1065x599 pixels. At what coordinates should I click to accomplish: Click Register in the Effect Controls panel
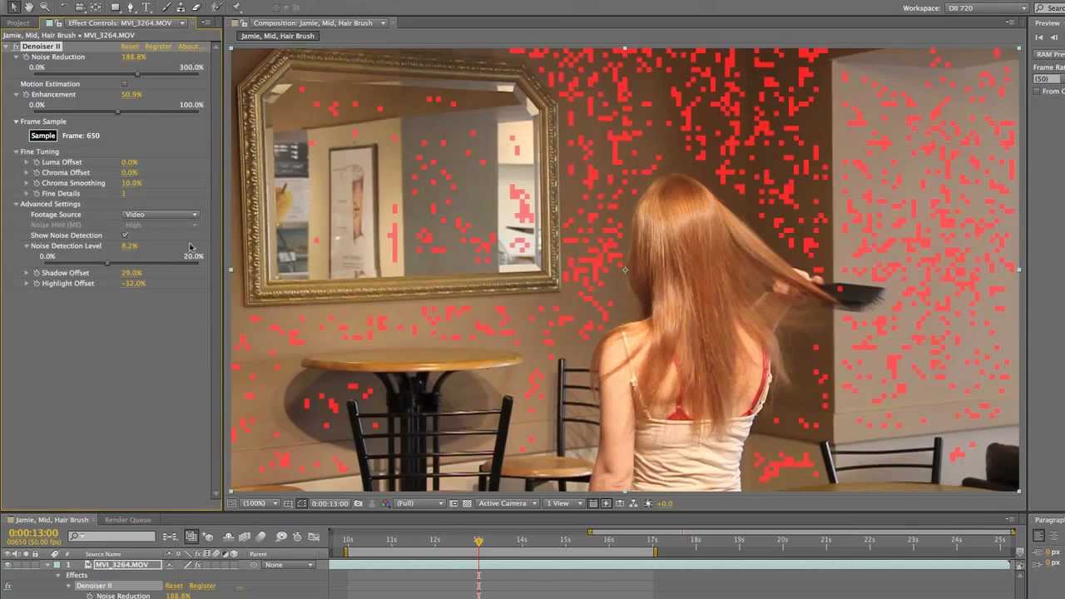pyautogui.click(x=158, y=47)
